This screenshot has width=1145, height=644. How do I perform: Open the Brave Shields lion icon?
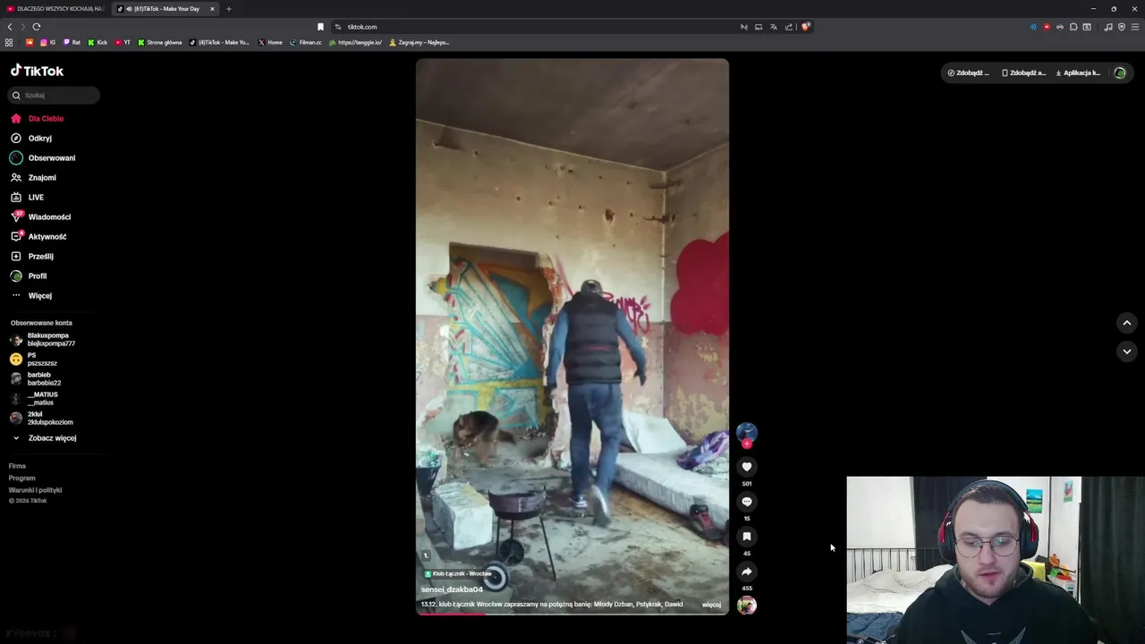[x=805, y=27]
